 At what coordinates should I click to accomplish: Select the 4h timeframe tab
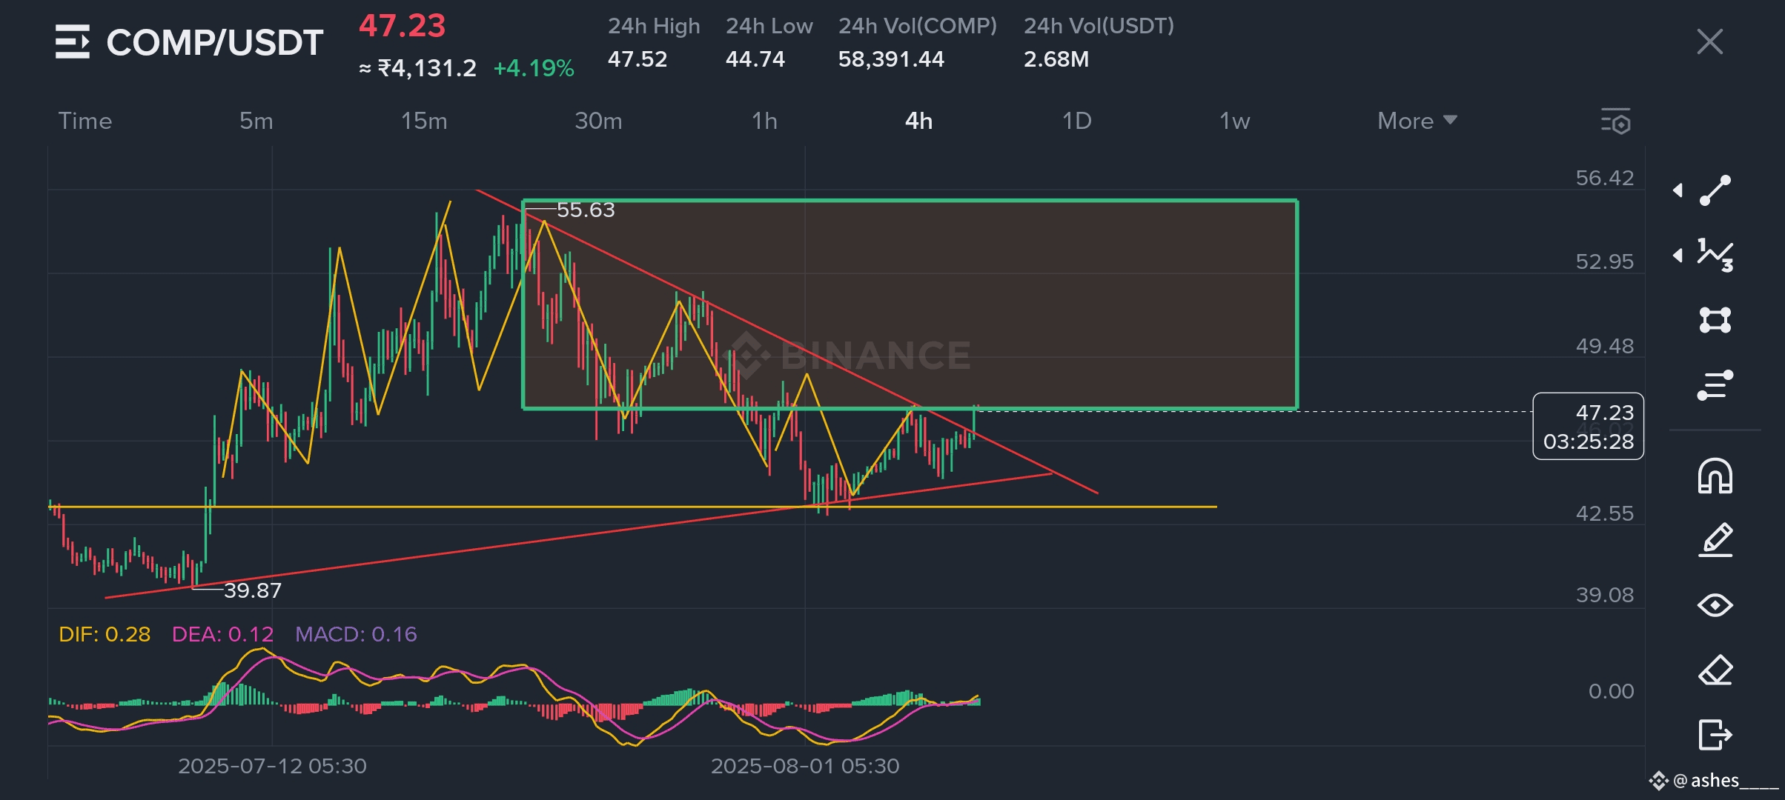point(918,121)
